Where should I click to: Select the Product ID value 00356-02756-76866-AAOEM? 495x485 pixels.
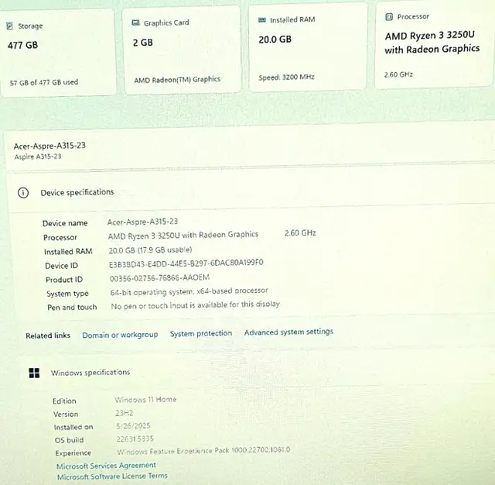(159, 278)
